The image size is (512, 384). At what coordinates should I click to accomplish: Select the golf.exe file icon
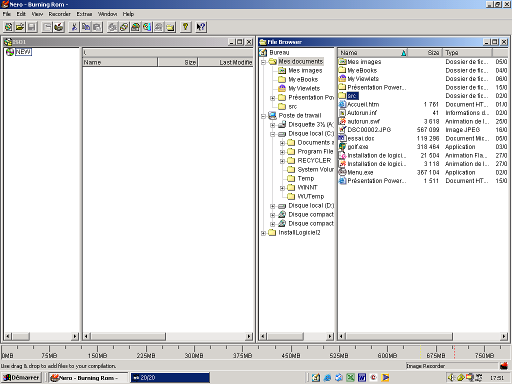pyautogui.click(x=342, y=147)
